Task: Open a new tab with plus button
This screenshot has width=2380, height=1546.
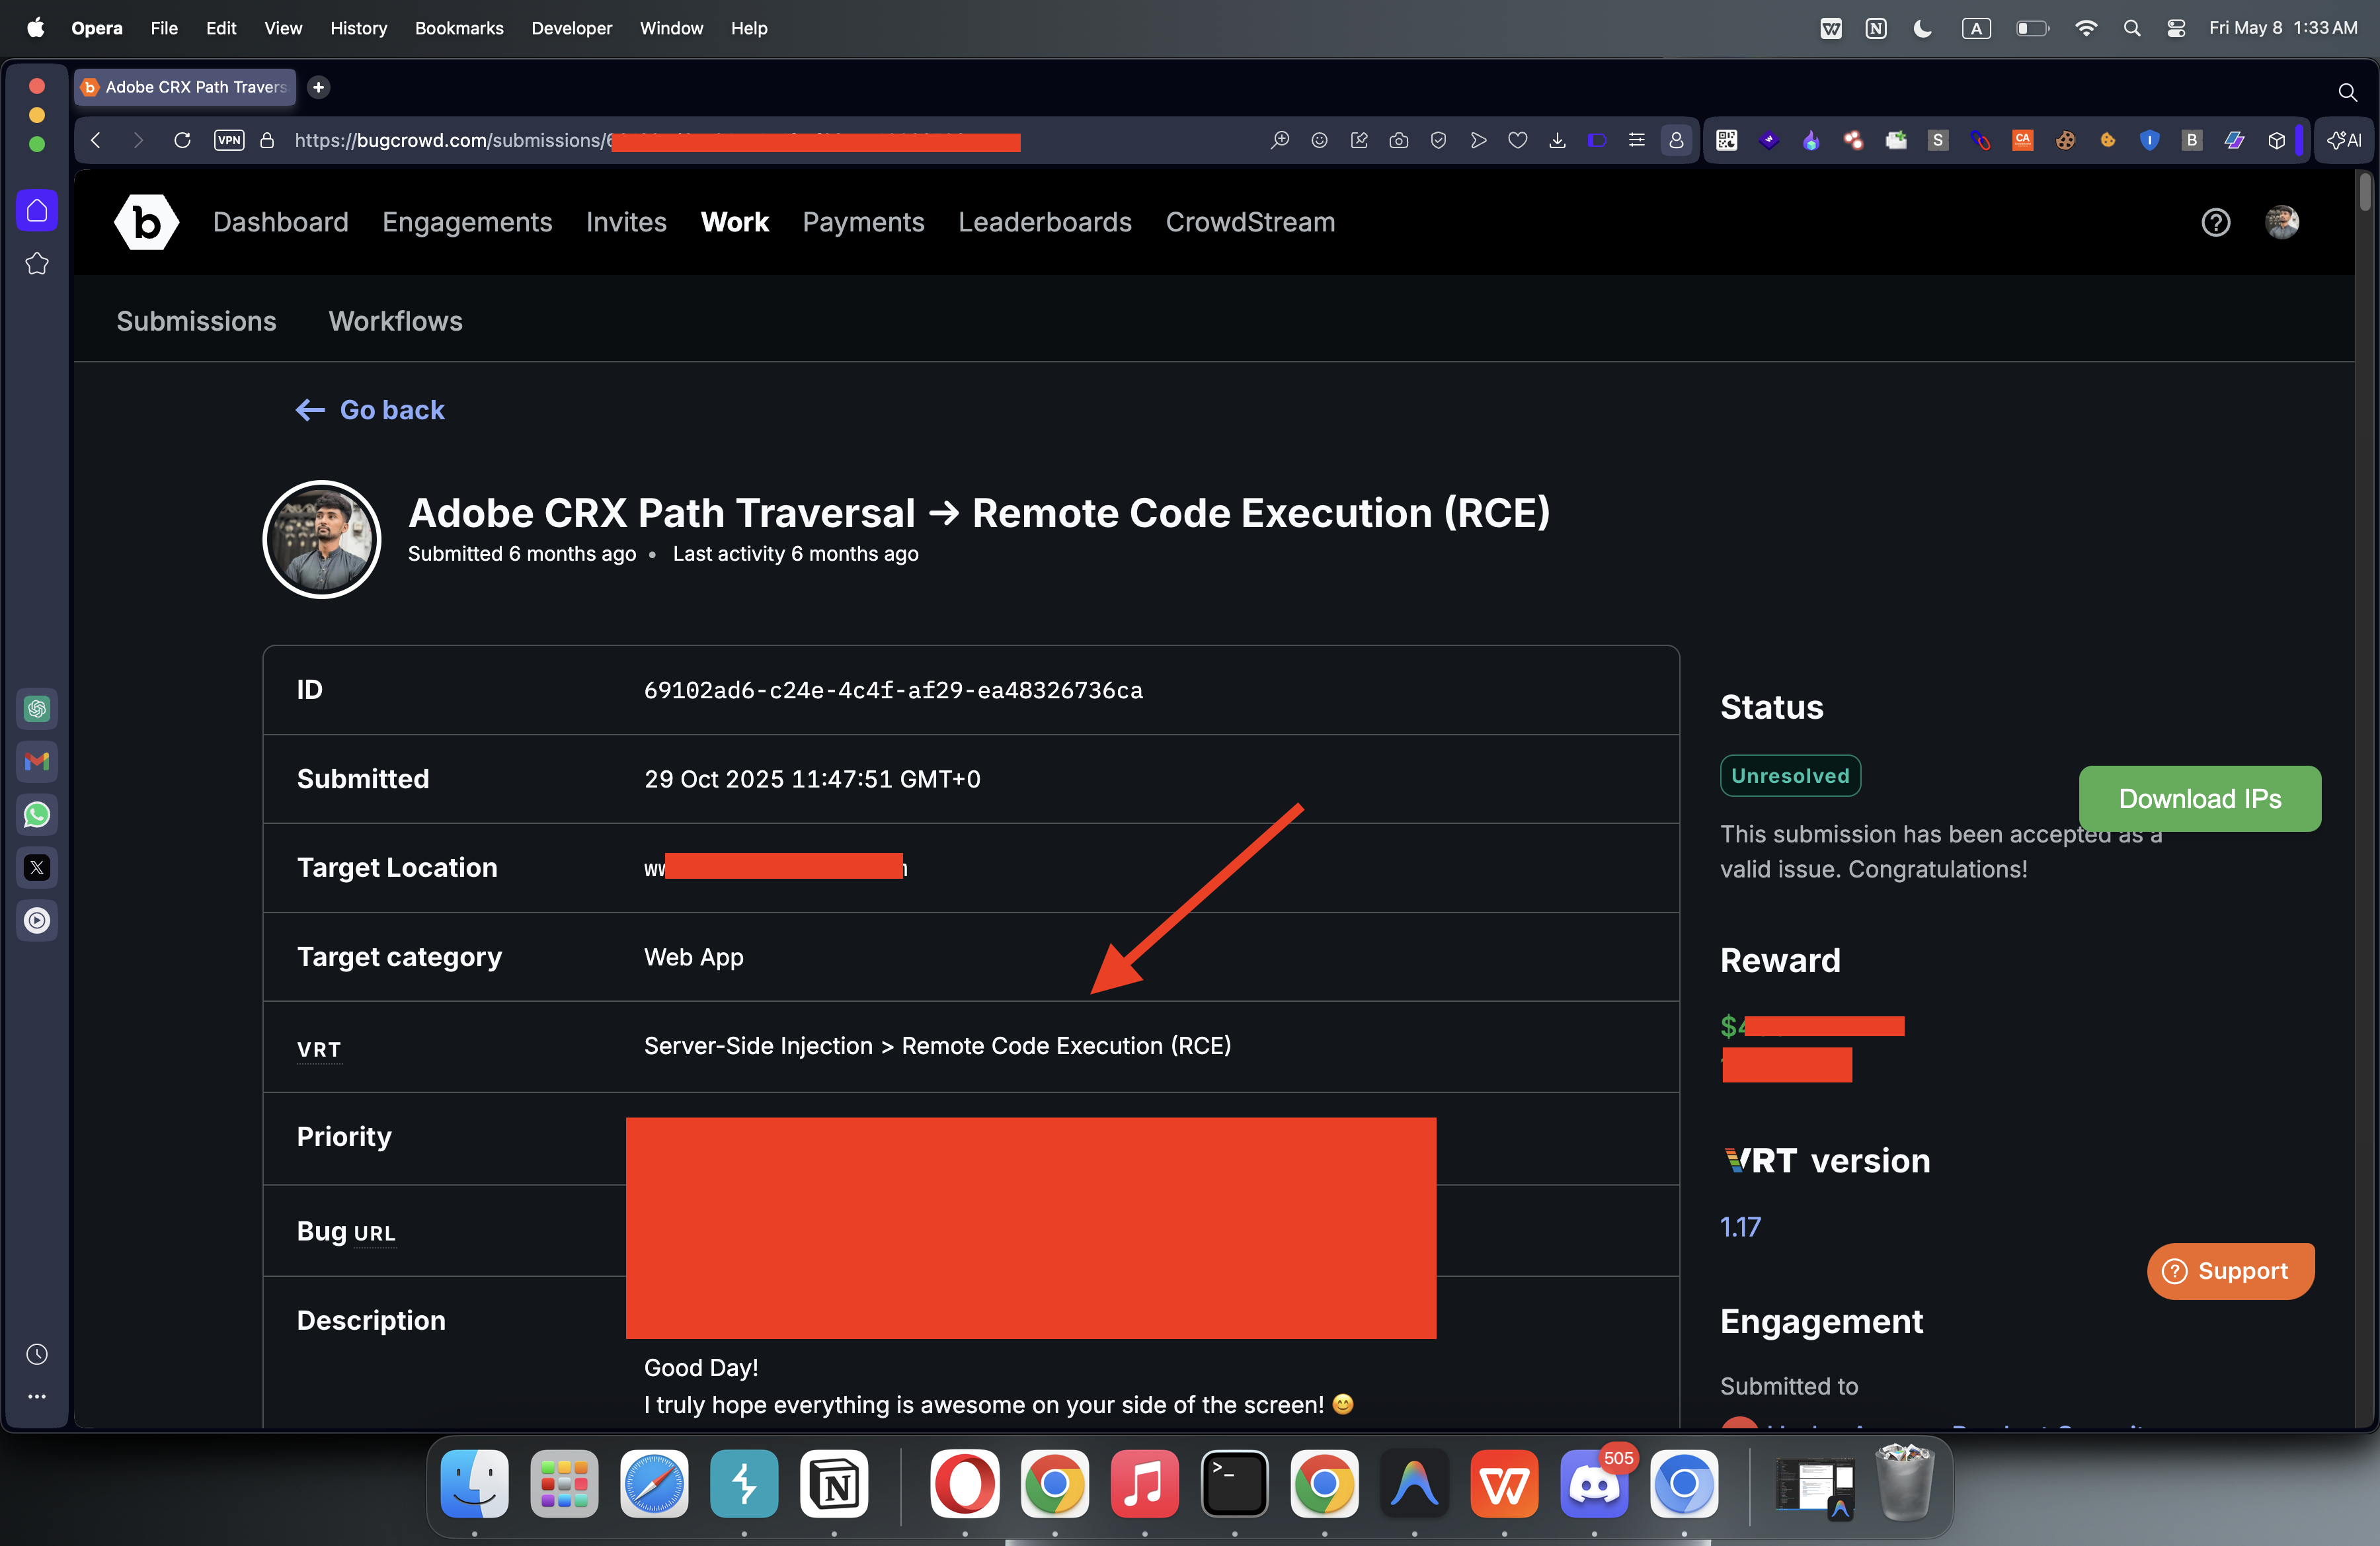Action: pos(318,87)
